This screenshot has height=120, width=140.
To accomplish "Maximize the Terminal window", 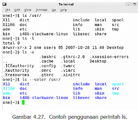I will pyautogui.click(x=135, y=4).
